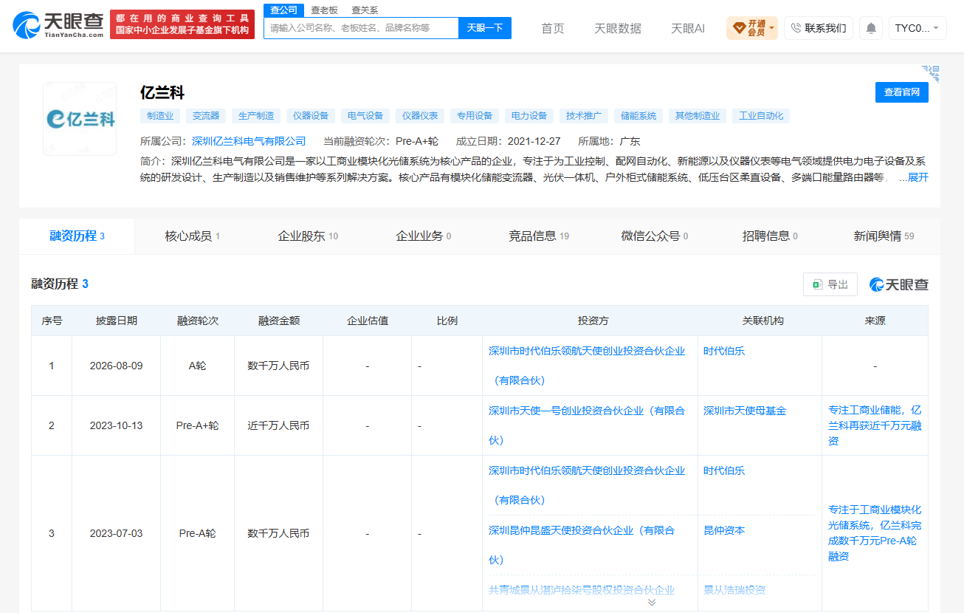Click the TianYanCha logo icon
964x613 pixels.
tap(58, 24)
